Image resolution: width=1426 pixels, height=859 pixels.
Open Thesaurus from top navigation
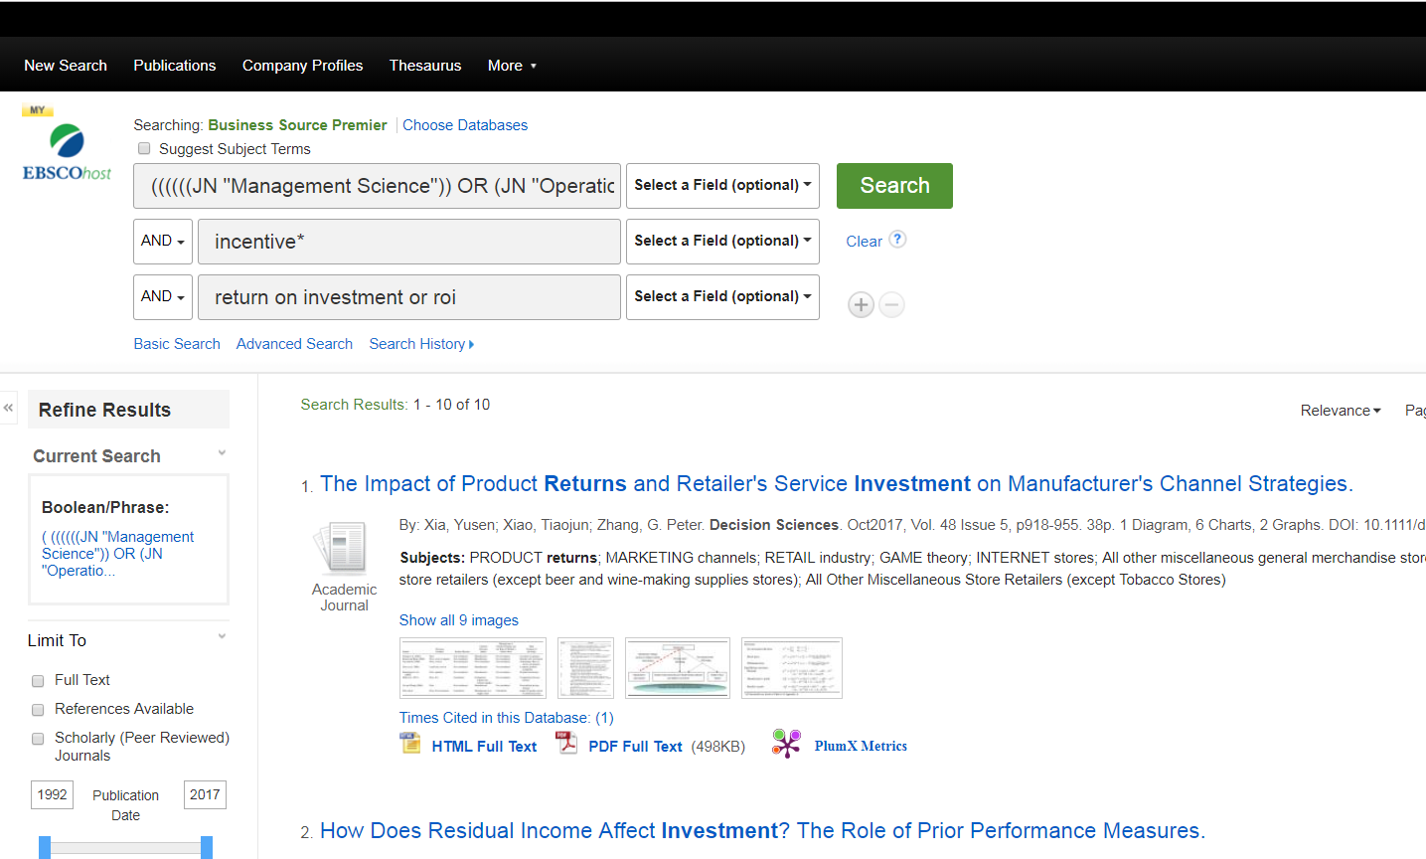click(x=425, y=66)
